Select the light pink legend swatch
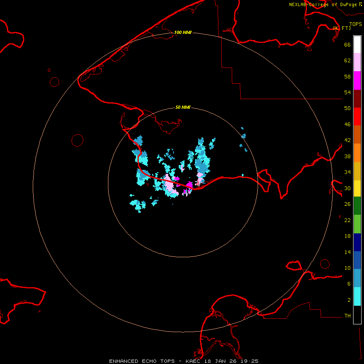Viewport: 364px width, 364px height. (357, 62)
